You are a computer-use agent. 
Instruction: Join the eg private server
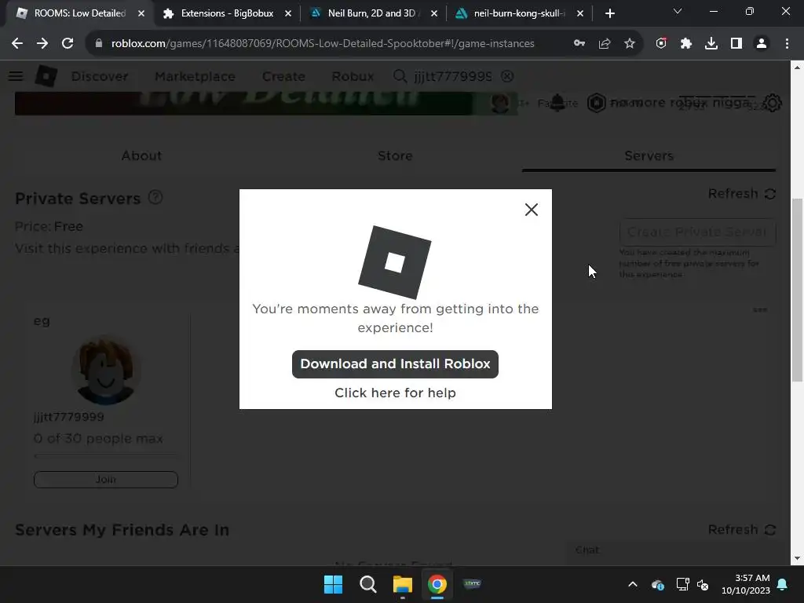[x=106, y=480]
